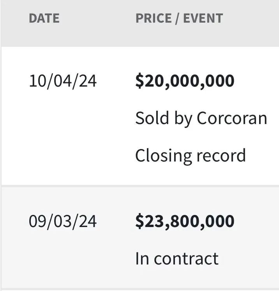Click the word Closing in first row
Viewport: 279px width, 291px height.
(x=163, y=155)
